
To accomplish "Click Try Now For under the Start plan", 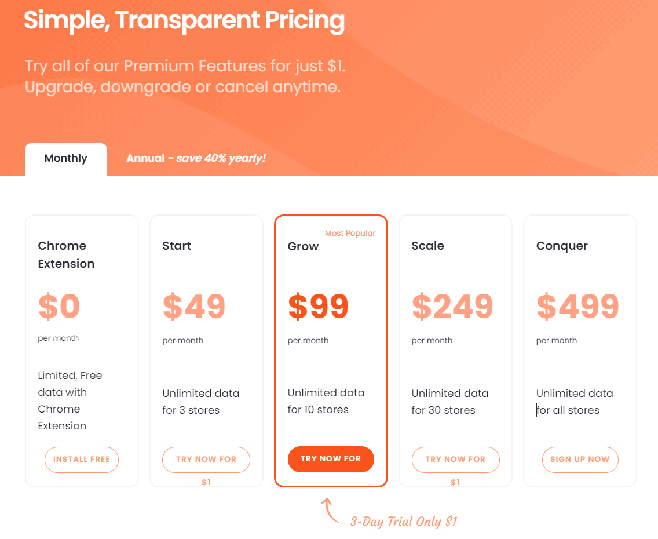I will [x=206, y=459].
